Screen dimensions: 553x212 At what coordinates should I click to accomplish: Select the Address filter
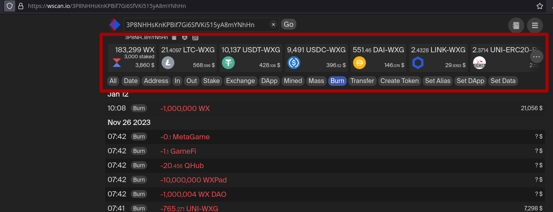point(156,81)
